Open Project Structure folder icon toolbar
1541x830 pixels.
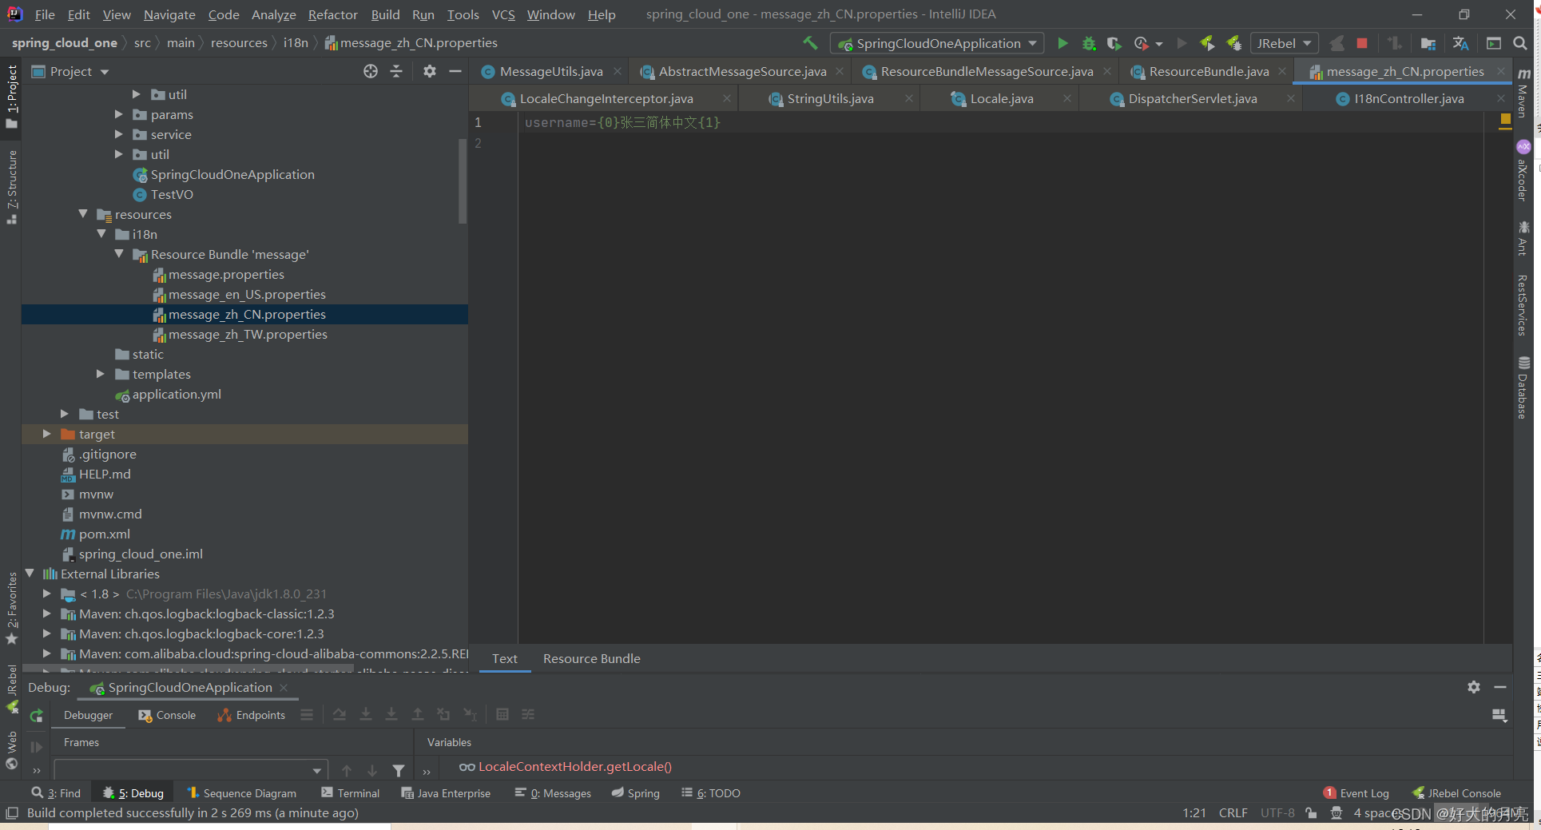[x=1428, y=43]
